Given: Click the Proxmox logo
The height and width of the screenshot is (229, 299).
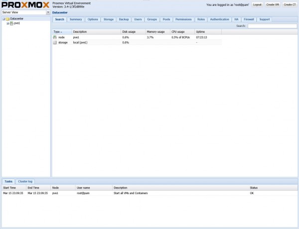Looking at the screenshot, I should [x=25, y=5].
